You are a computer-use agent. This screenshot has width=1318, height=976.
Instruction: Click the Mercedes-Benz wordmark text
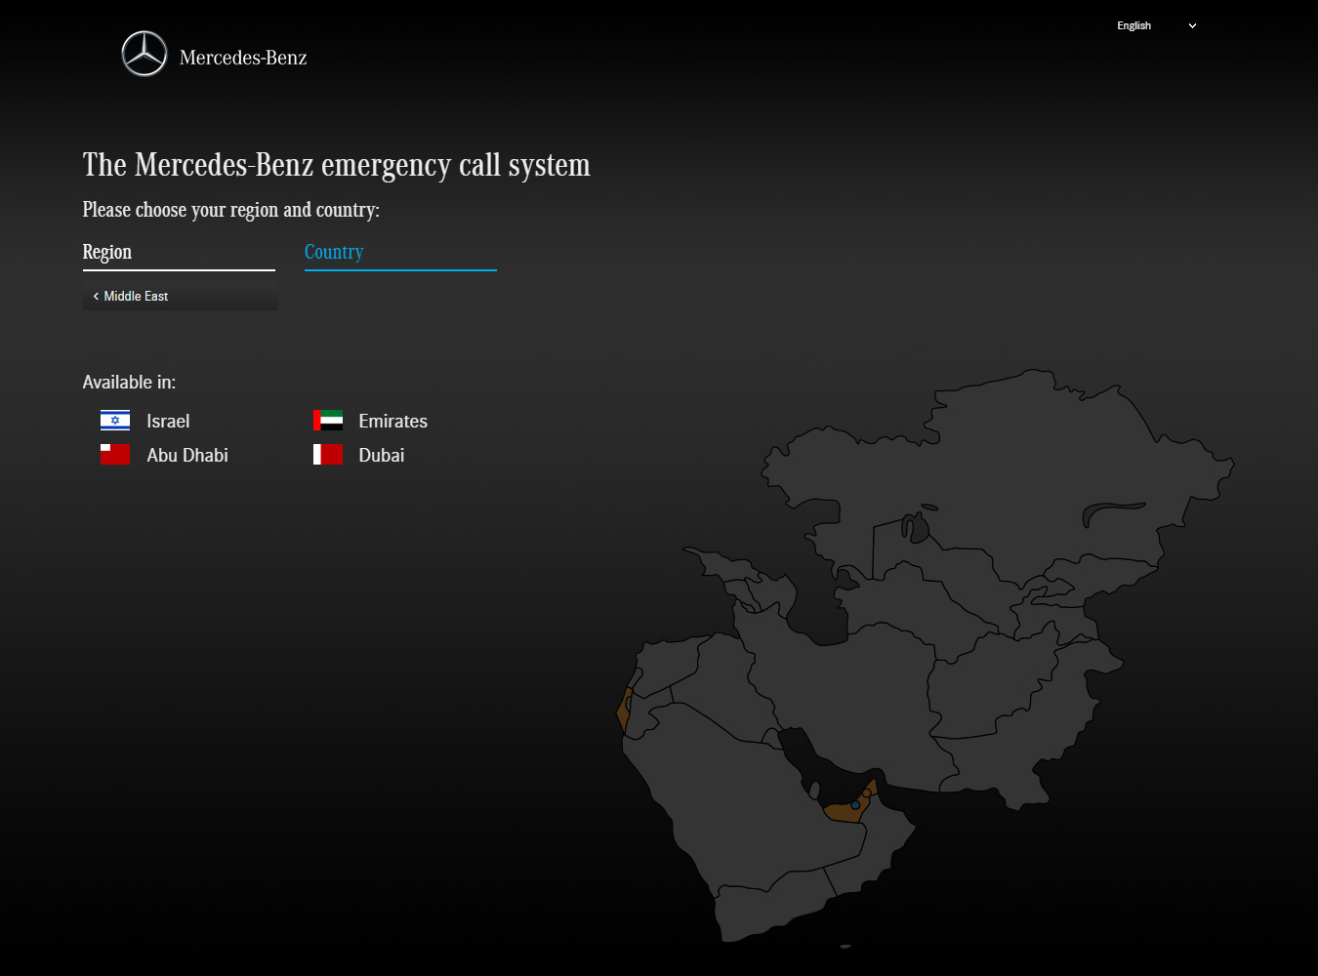tap(243, 58)
